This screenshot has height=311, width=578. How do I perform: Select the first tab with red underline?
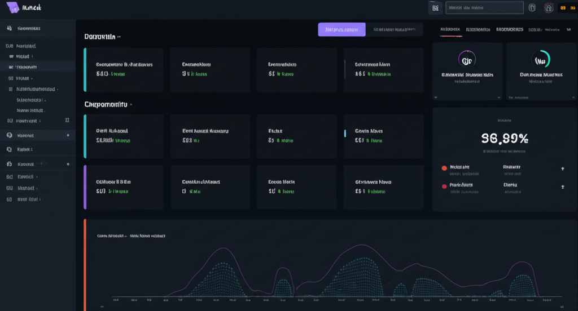(450, 29)
